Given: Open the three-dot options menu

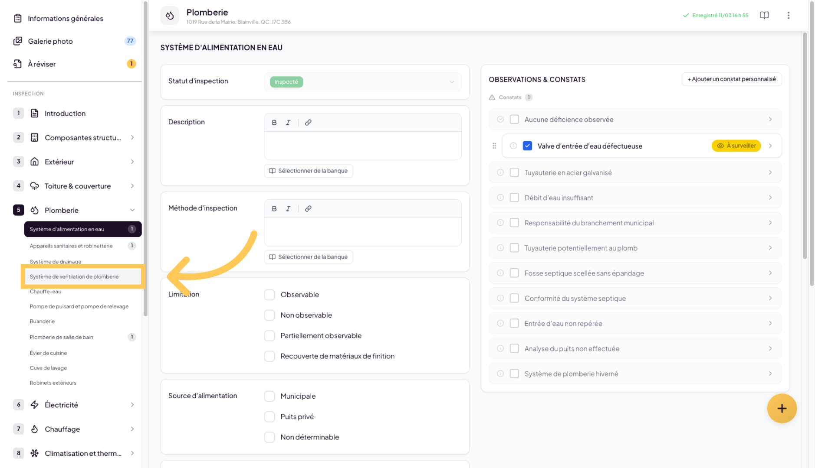Looking at the screenshot, I should click(789, 16).
